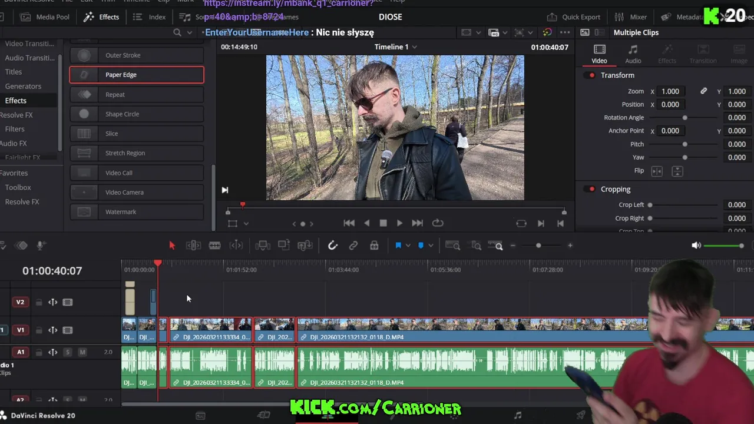Viewport: 754px width, 424px height.
Task: Open the Timeline 1 dropdown
Action: (415, 47)
